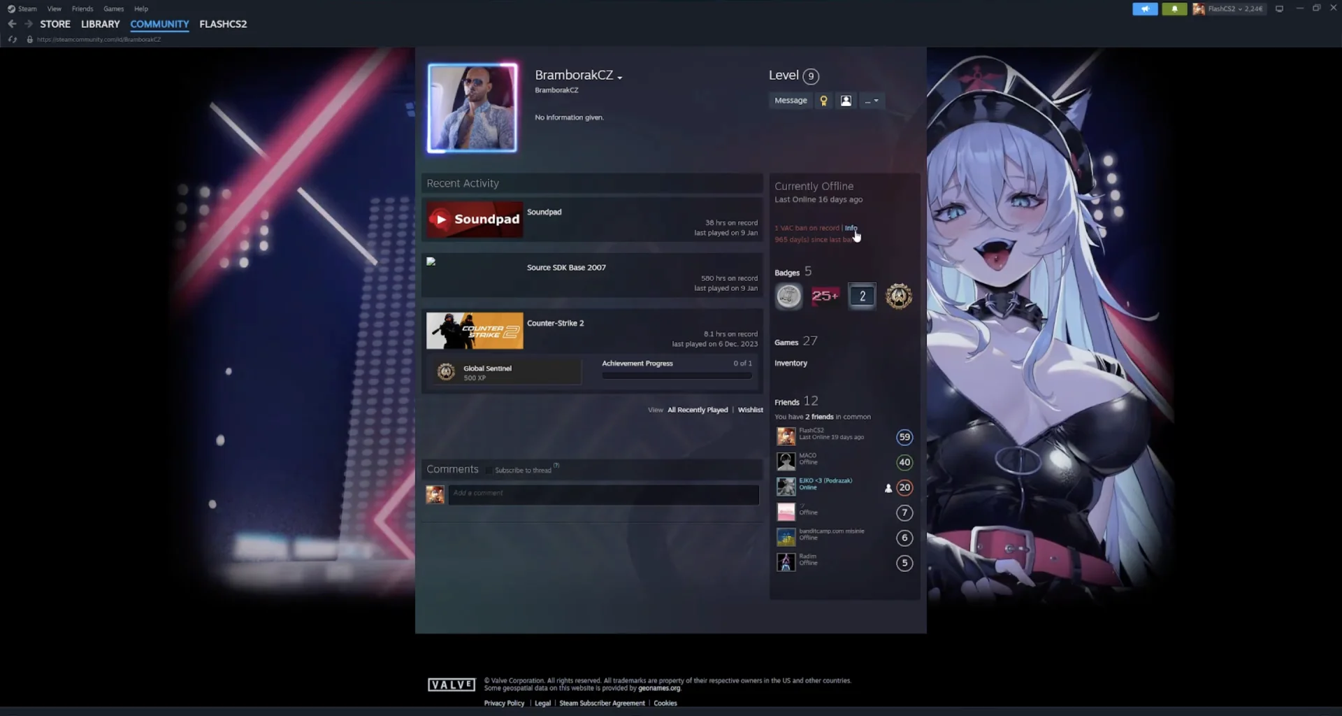Click the Achievement Progress bar

pos(677,376)
